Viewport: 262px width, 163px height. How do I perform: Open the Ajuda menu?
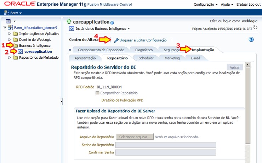pos(227,5)
